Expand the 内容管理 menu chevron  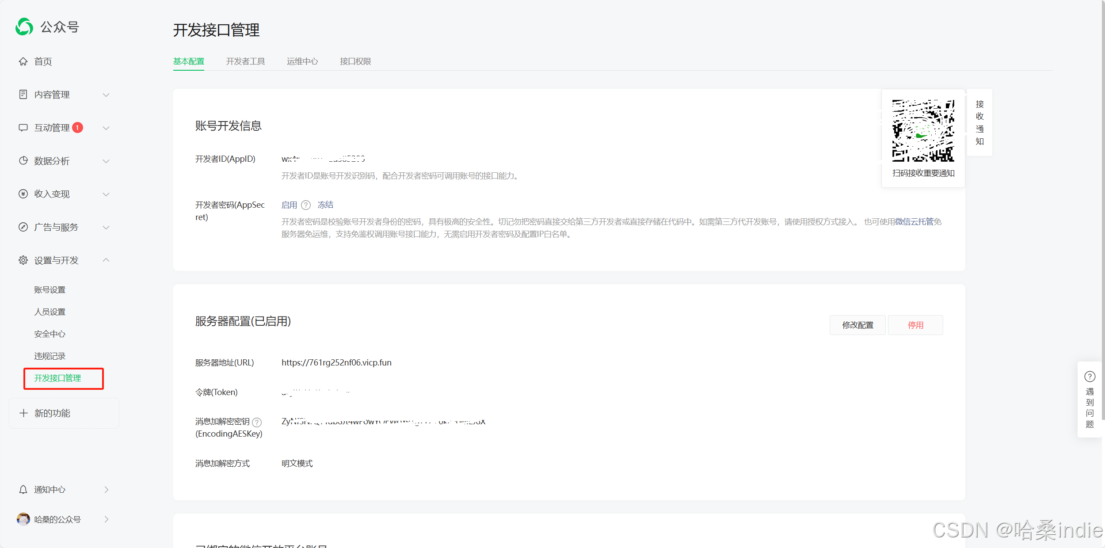click(106, 95)
